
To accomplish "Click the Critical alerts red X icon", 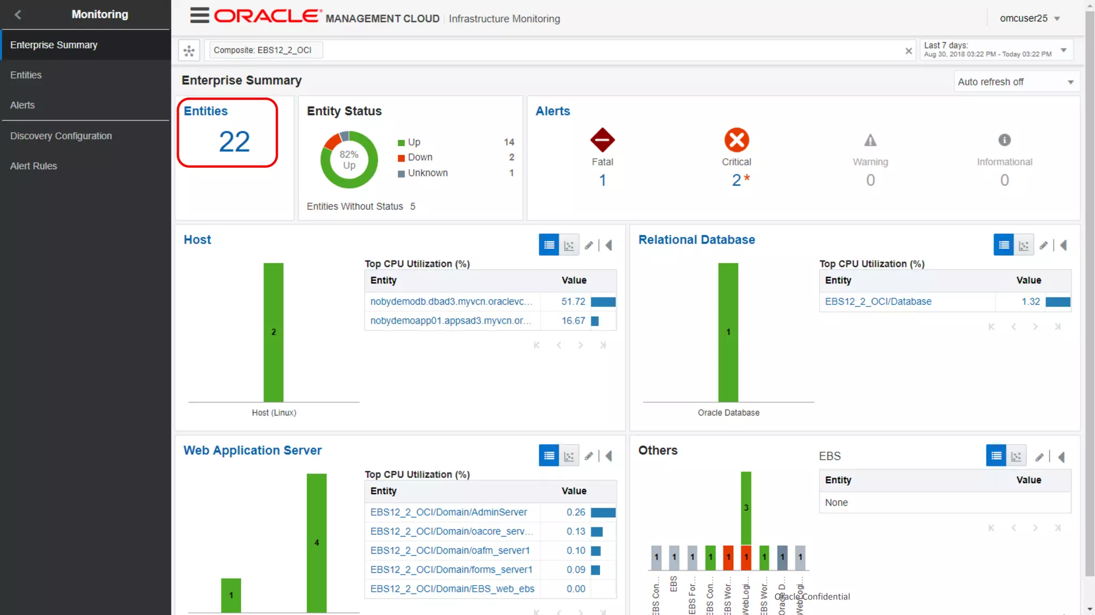I will click(x=736, y=140).
